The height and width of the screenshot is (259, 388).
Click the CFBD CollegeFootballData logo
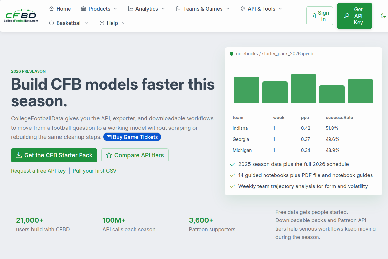pyautogui.click(x=21, y=16)
